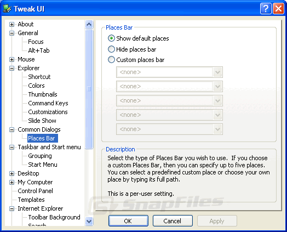Click the Help question mark button

(266, 8)
